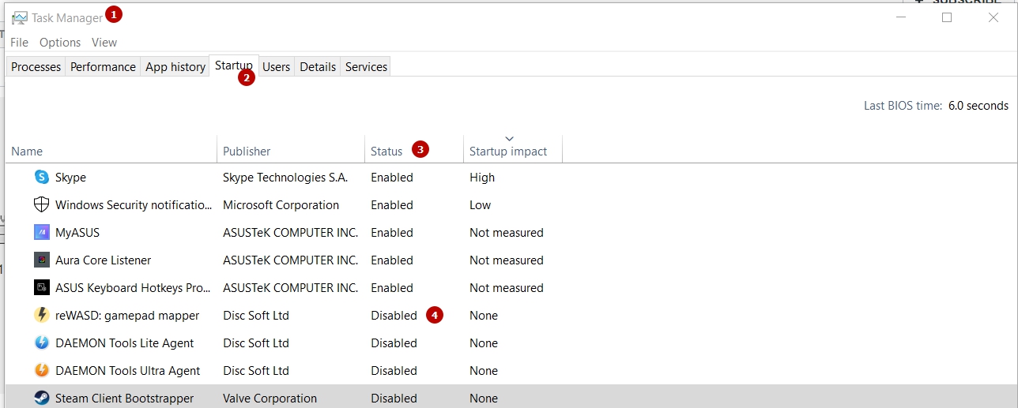This screenshot has height=408, width=1018.
Task: Click the Aura Core Listener icon
Action: tap(42, 260)
